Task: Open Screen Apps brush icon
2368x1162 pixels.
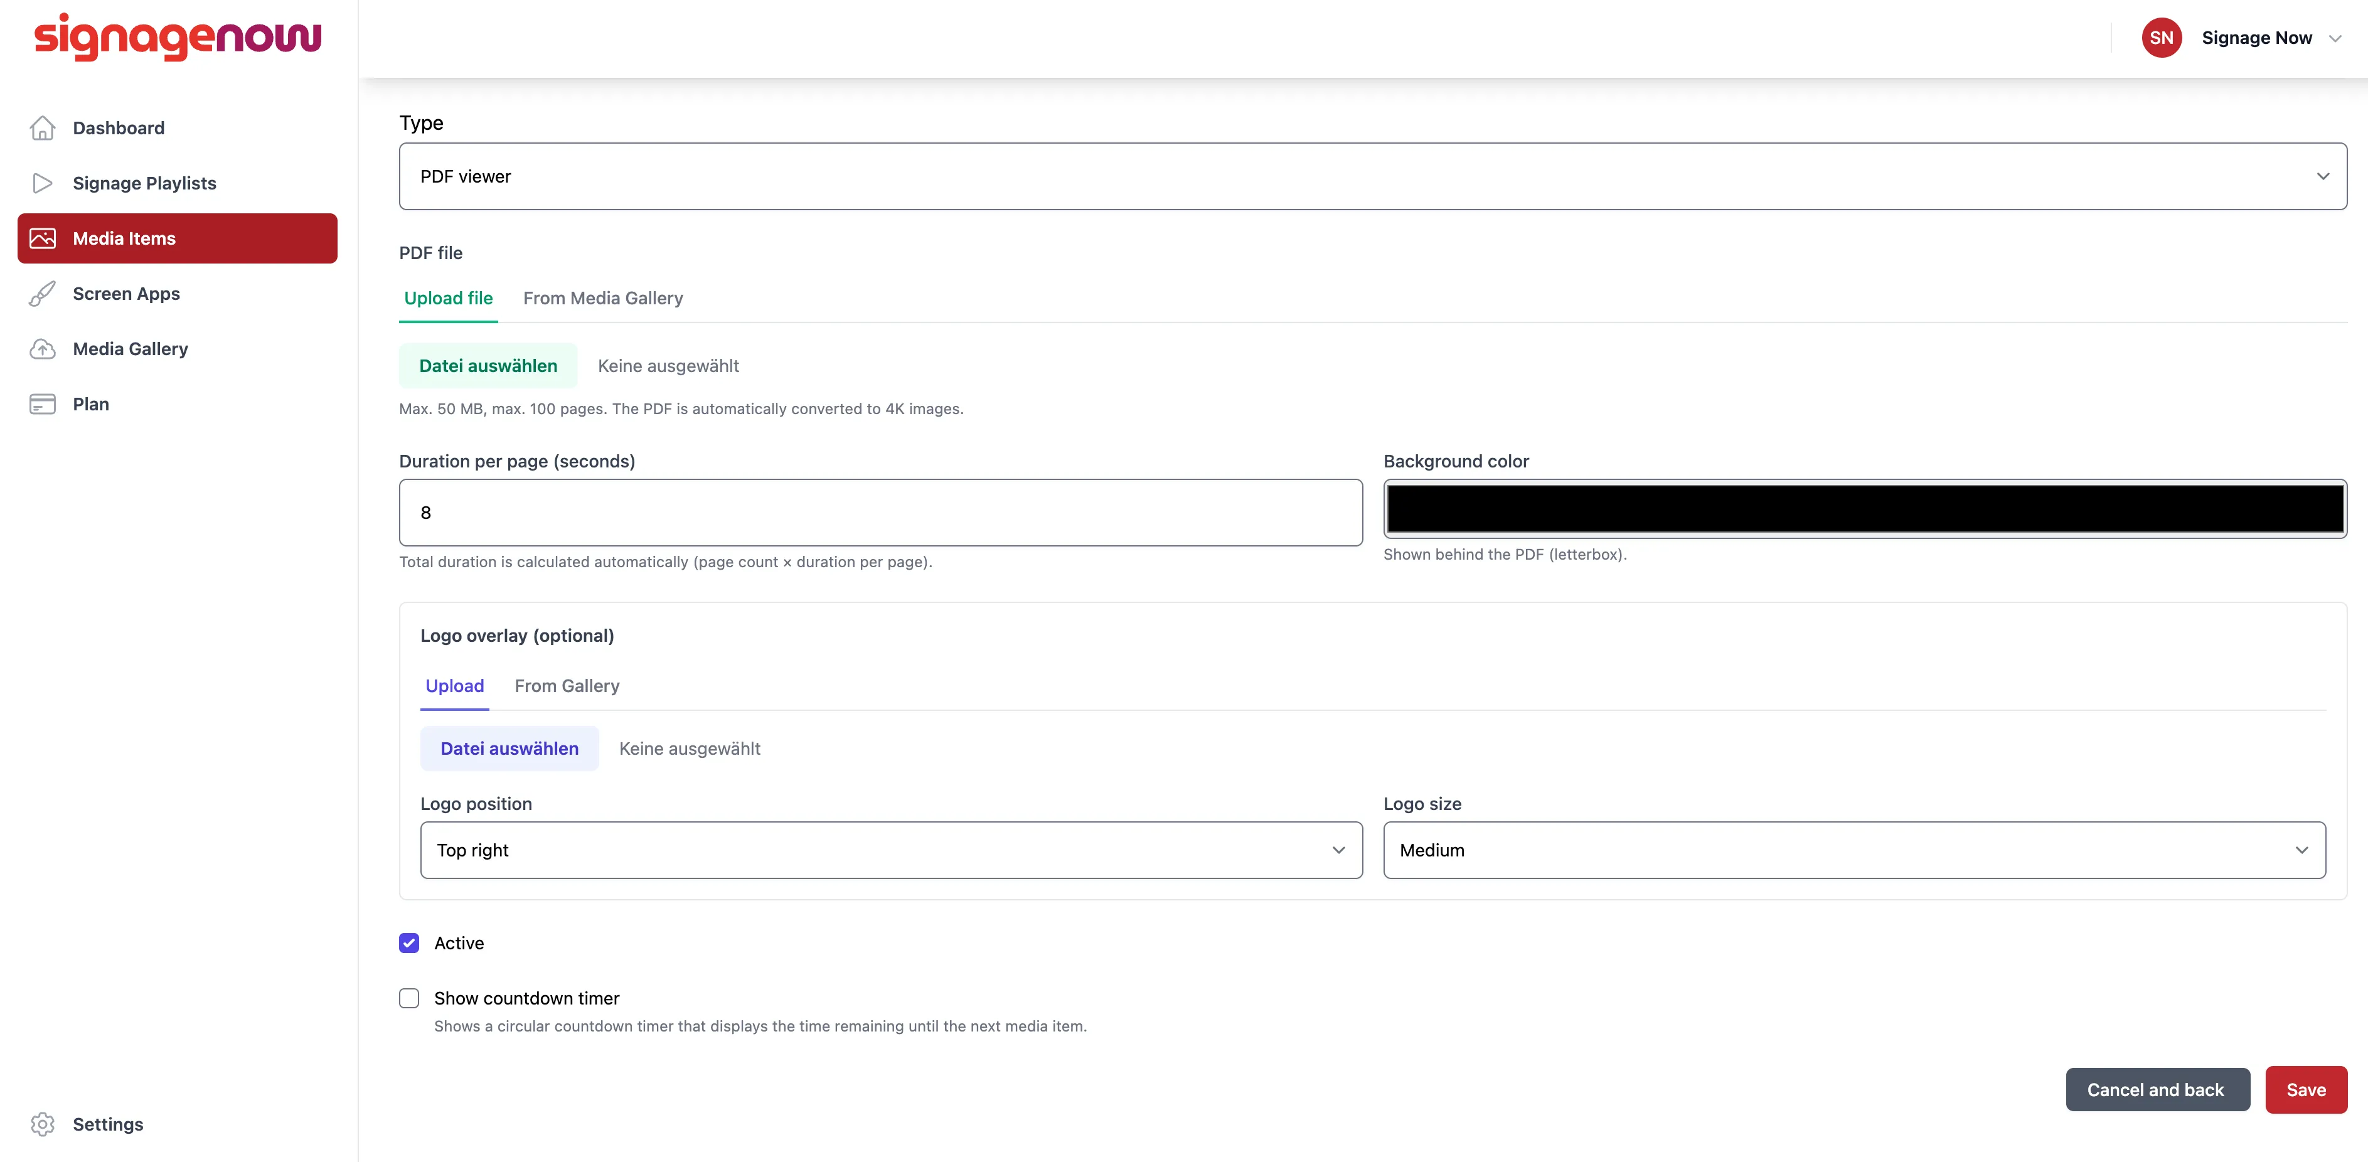Action: [42, 293]
